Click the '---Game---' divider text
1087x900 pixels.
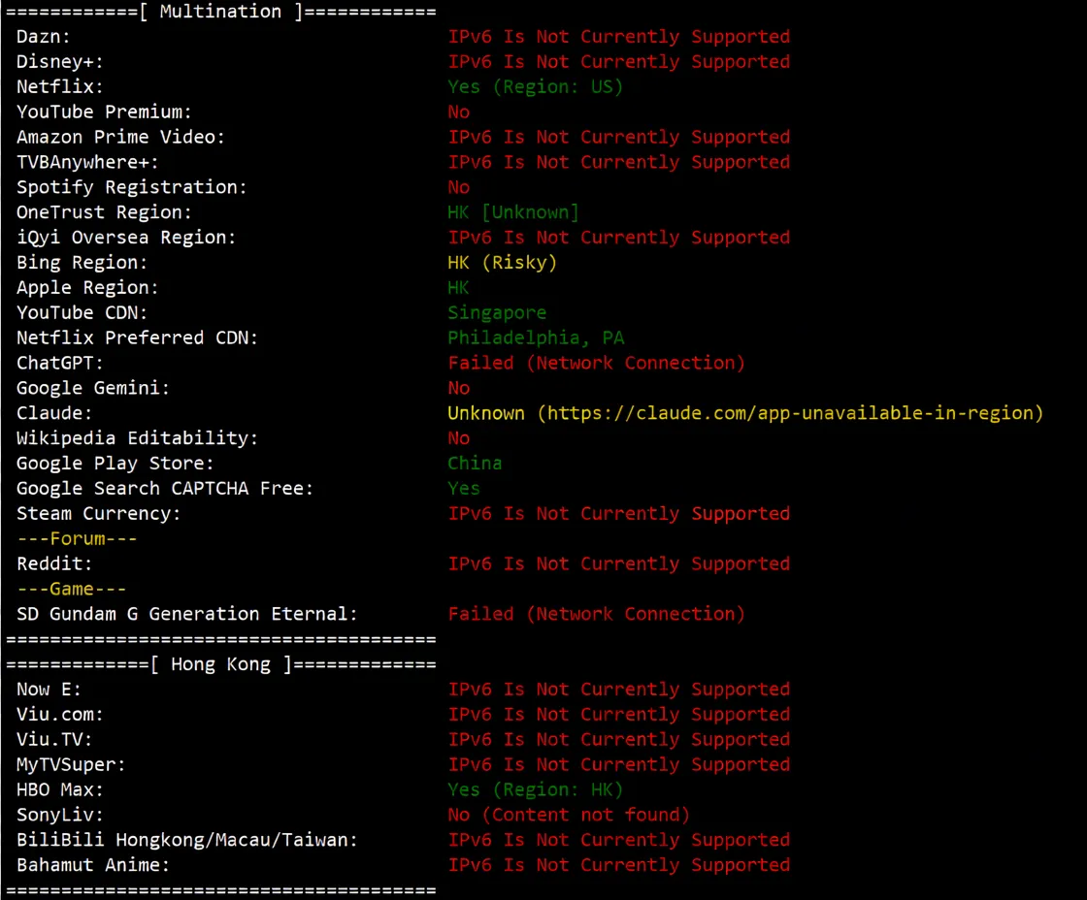point(71,590)
